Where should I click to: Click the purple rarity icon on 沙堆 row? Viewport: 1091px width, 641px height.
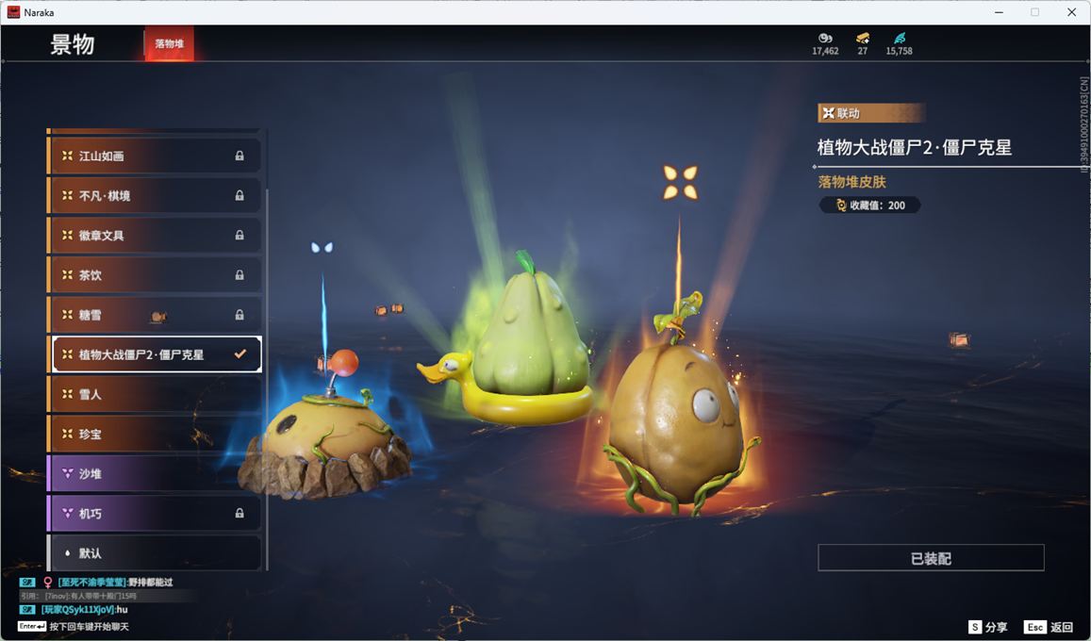(67, 473)
